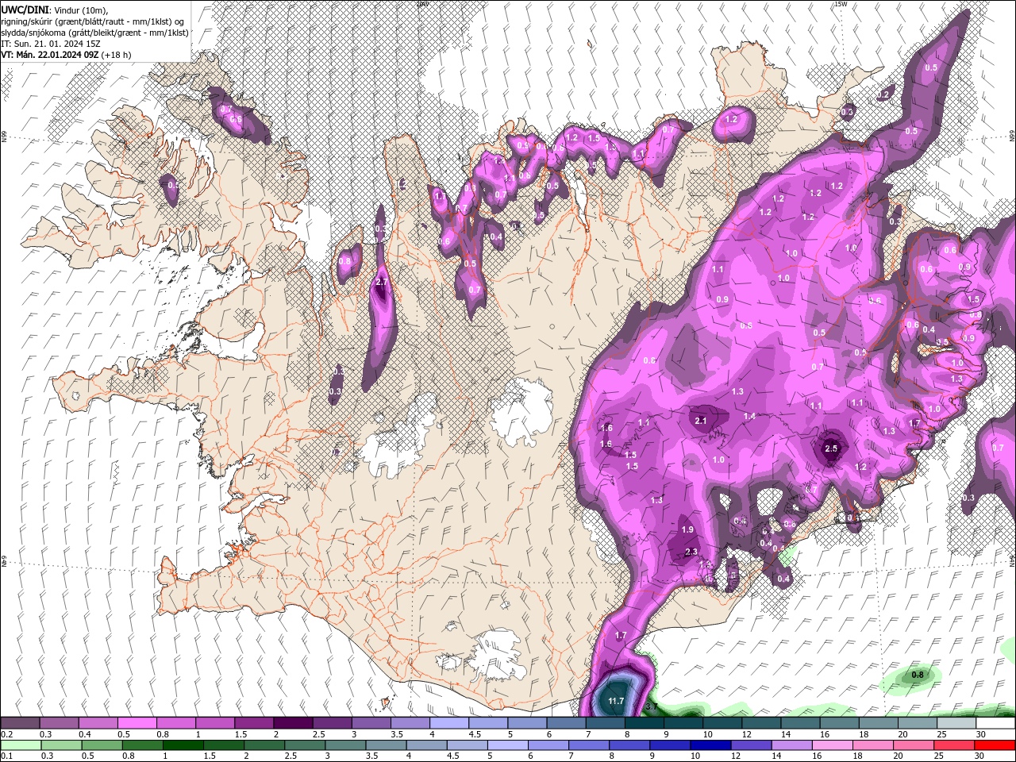The image size is (1016, 762).
Task: Select the light purple 14 swatch in the bottom legend
Action: coord(791,745)
